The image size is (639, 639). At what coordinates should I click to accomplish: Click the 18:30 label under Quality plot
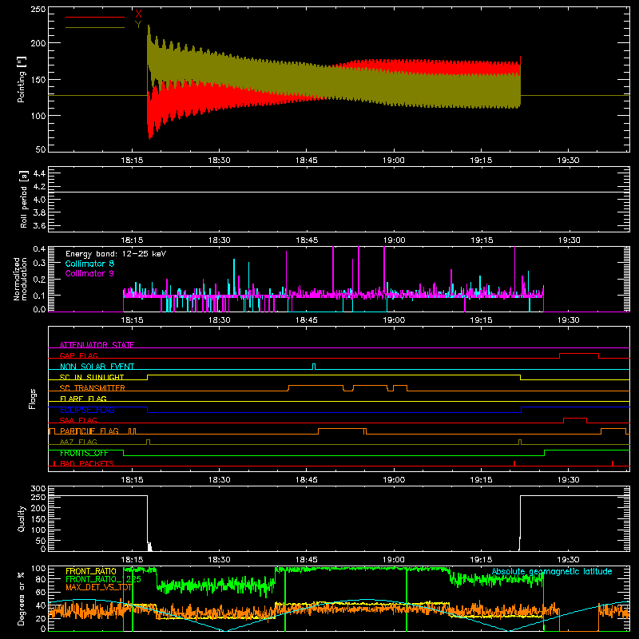click(x=219, y=560)
